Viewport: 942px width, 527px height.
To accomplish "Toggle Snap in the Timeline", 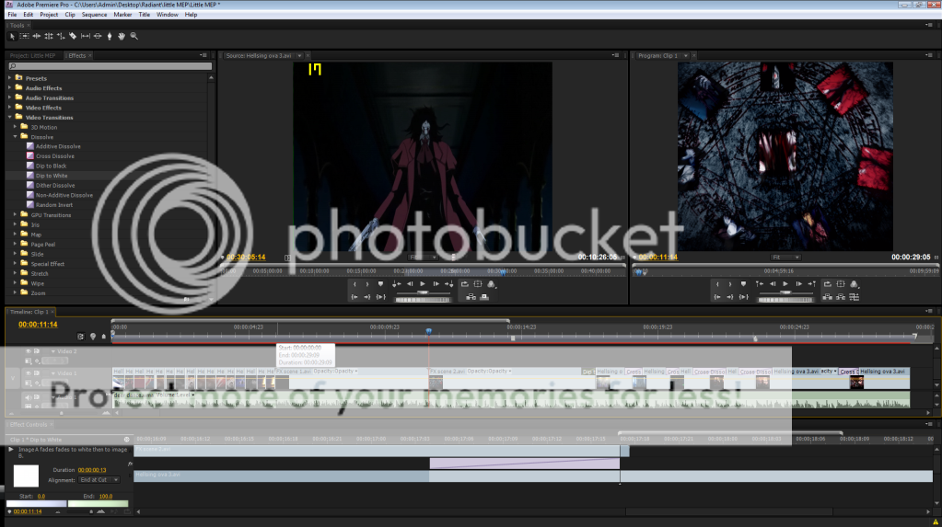I will (80, 337).
